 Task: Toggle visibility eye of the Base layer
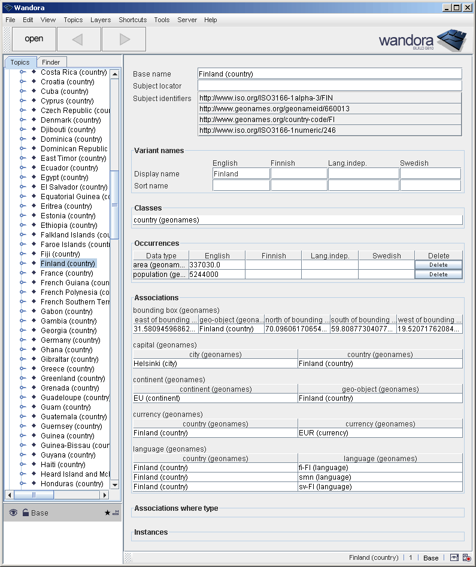coord(13,513)
